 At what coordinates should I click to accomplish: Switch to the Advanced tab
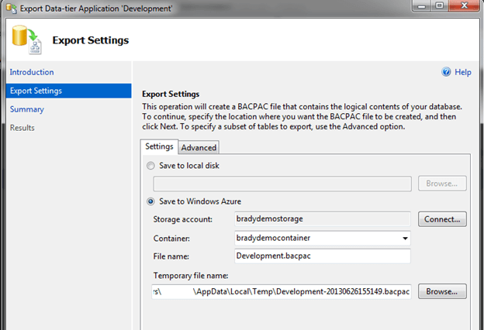click(x=199, y=147)
